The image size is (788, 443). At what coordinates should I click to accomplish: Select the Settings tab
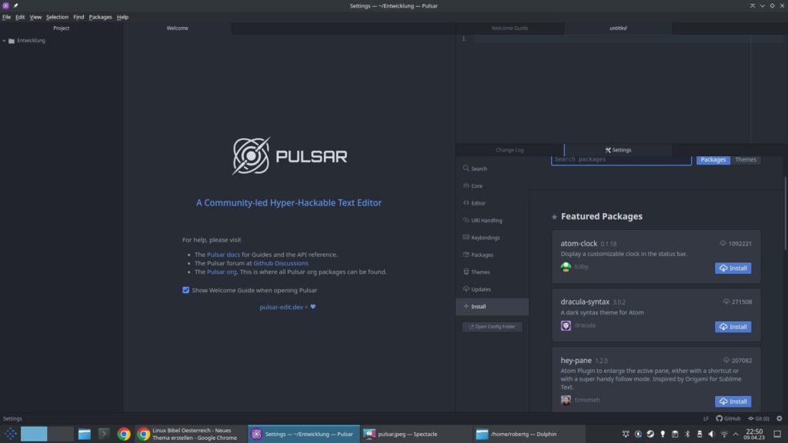tap(618, 150)
